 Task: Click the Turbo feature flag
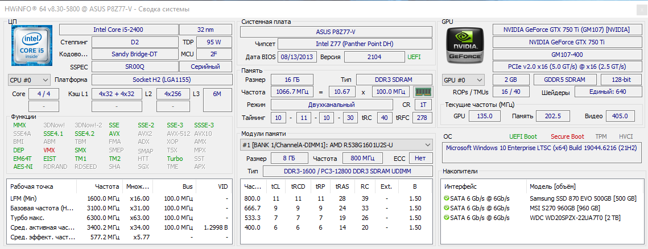point(175,159)
